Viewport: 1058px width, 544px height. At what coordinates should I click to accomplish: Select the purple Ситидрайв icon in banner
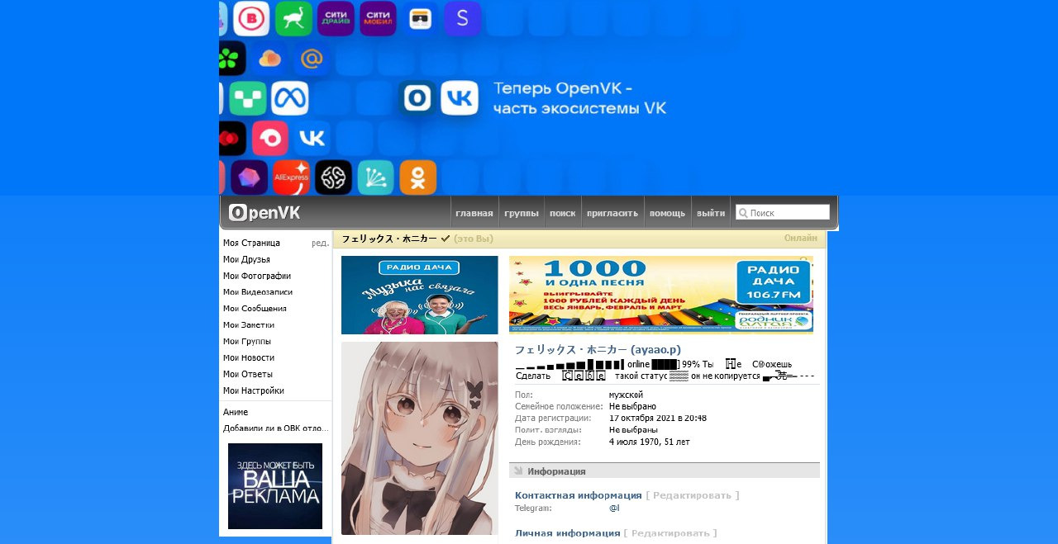336,18
